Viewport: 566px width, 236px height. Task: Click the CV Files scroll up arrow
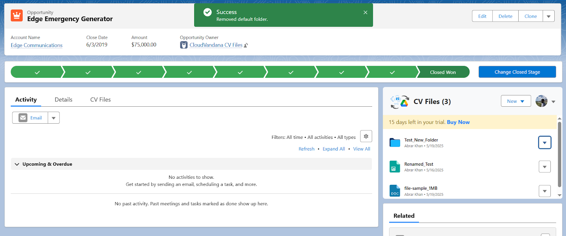(559, 118)
